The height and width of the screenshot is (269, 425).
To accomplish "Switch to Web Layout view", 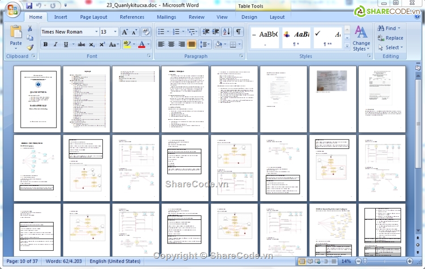I will pyautogui.click(x=318, y=261).
